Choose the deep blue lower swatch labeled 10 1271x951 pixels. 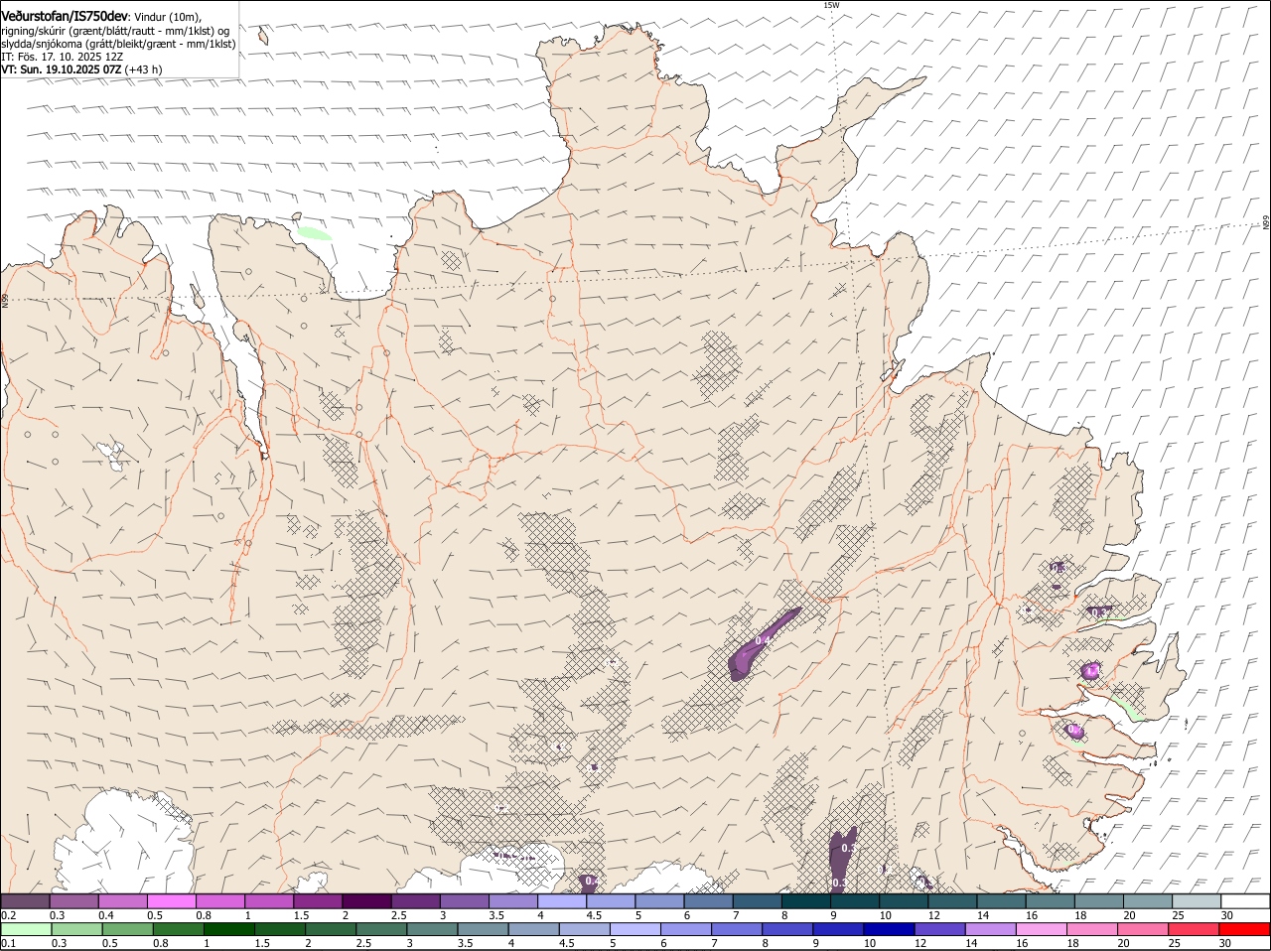[887, 929]
